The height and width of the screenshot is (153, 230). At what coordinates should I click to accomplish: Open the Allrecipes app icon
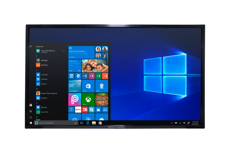coord(38,65)
